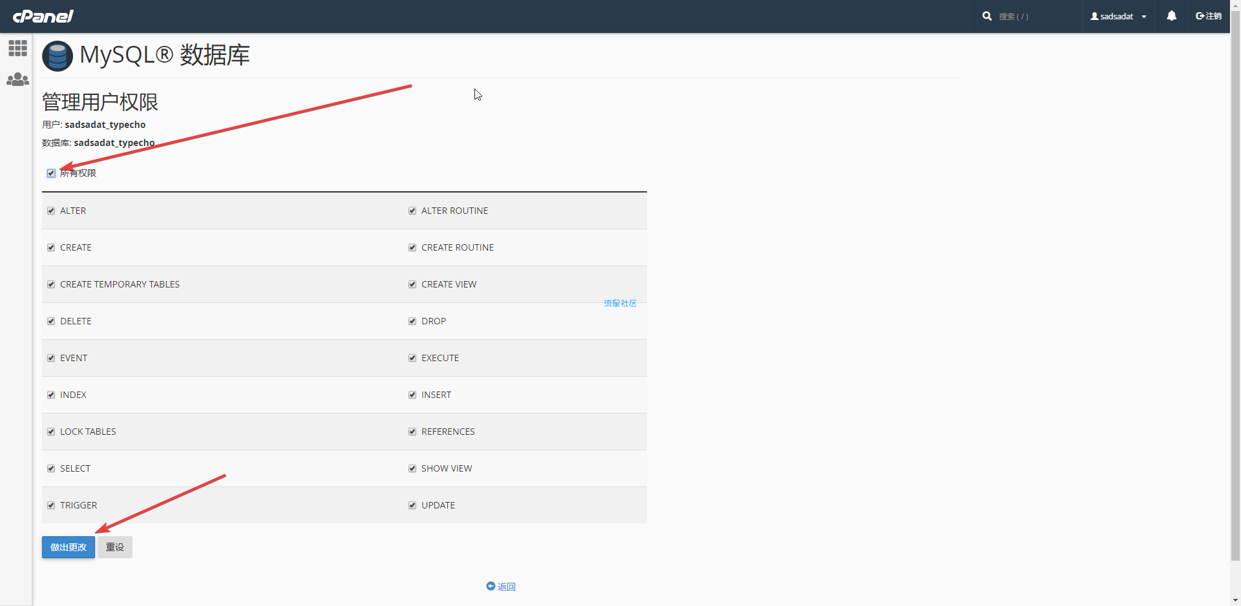
Task: Toggle the EVENT privilege checkbox
Action: [51, 358]
